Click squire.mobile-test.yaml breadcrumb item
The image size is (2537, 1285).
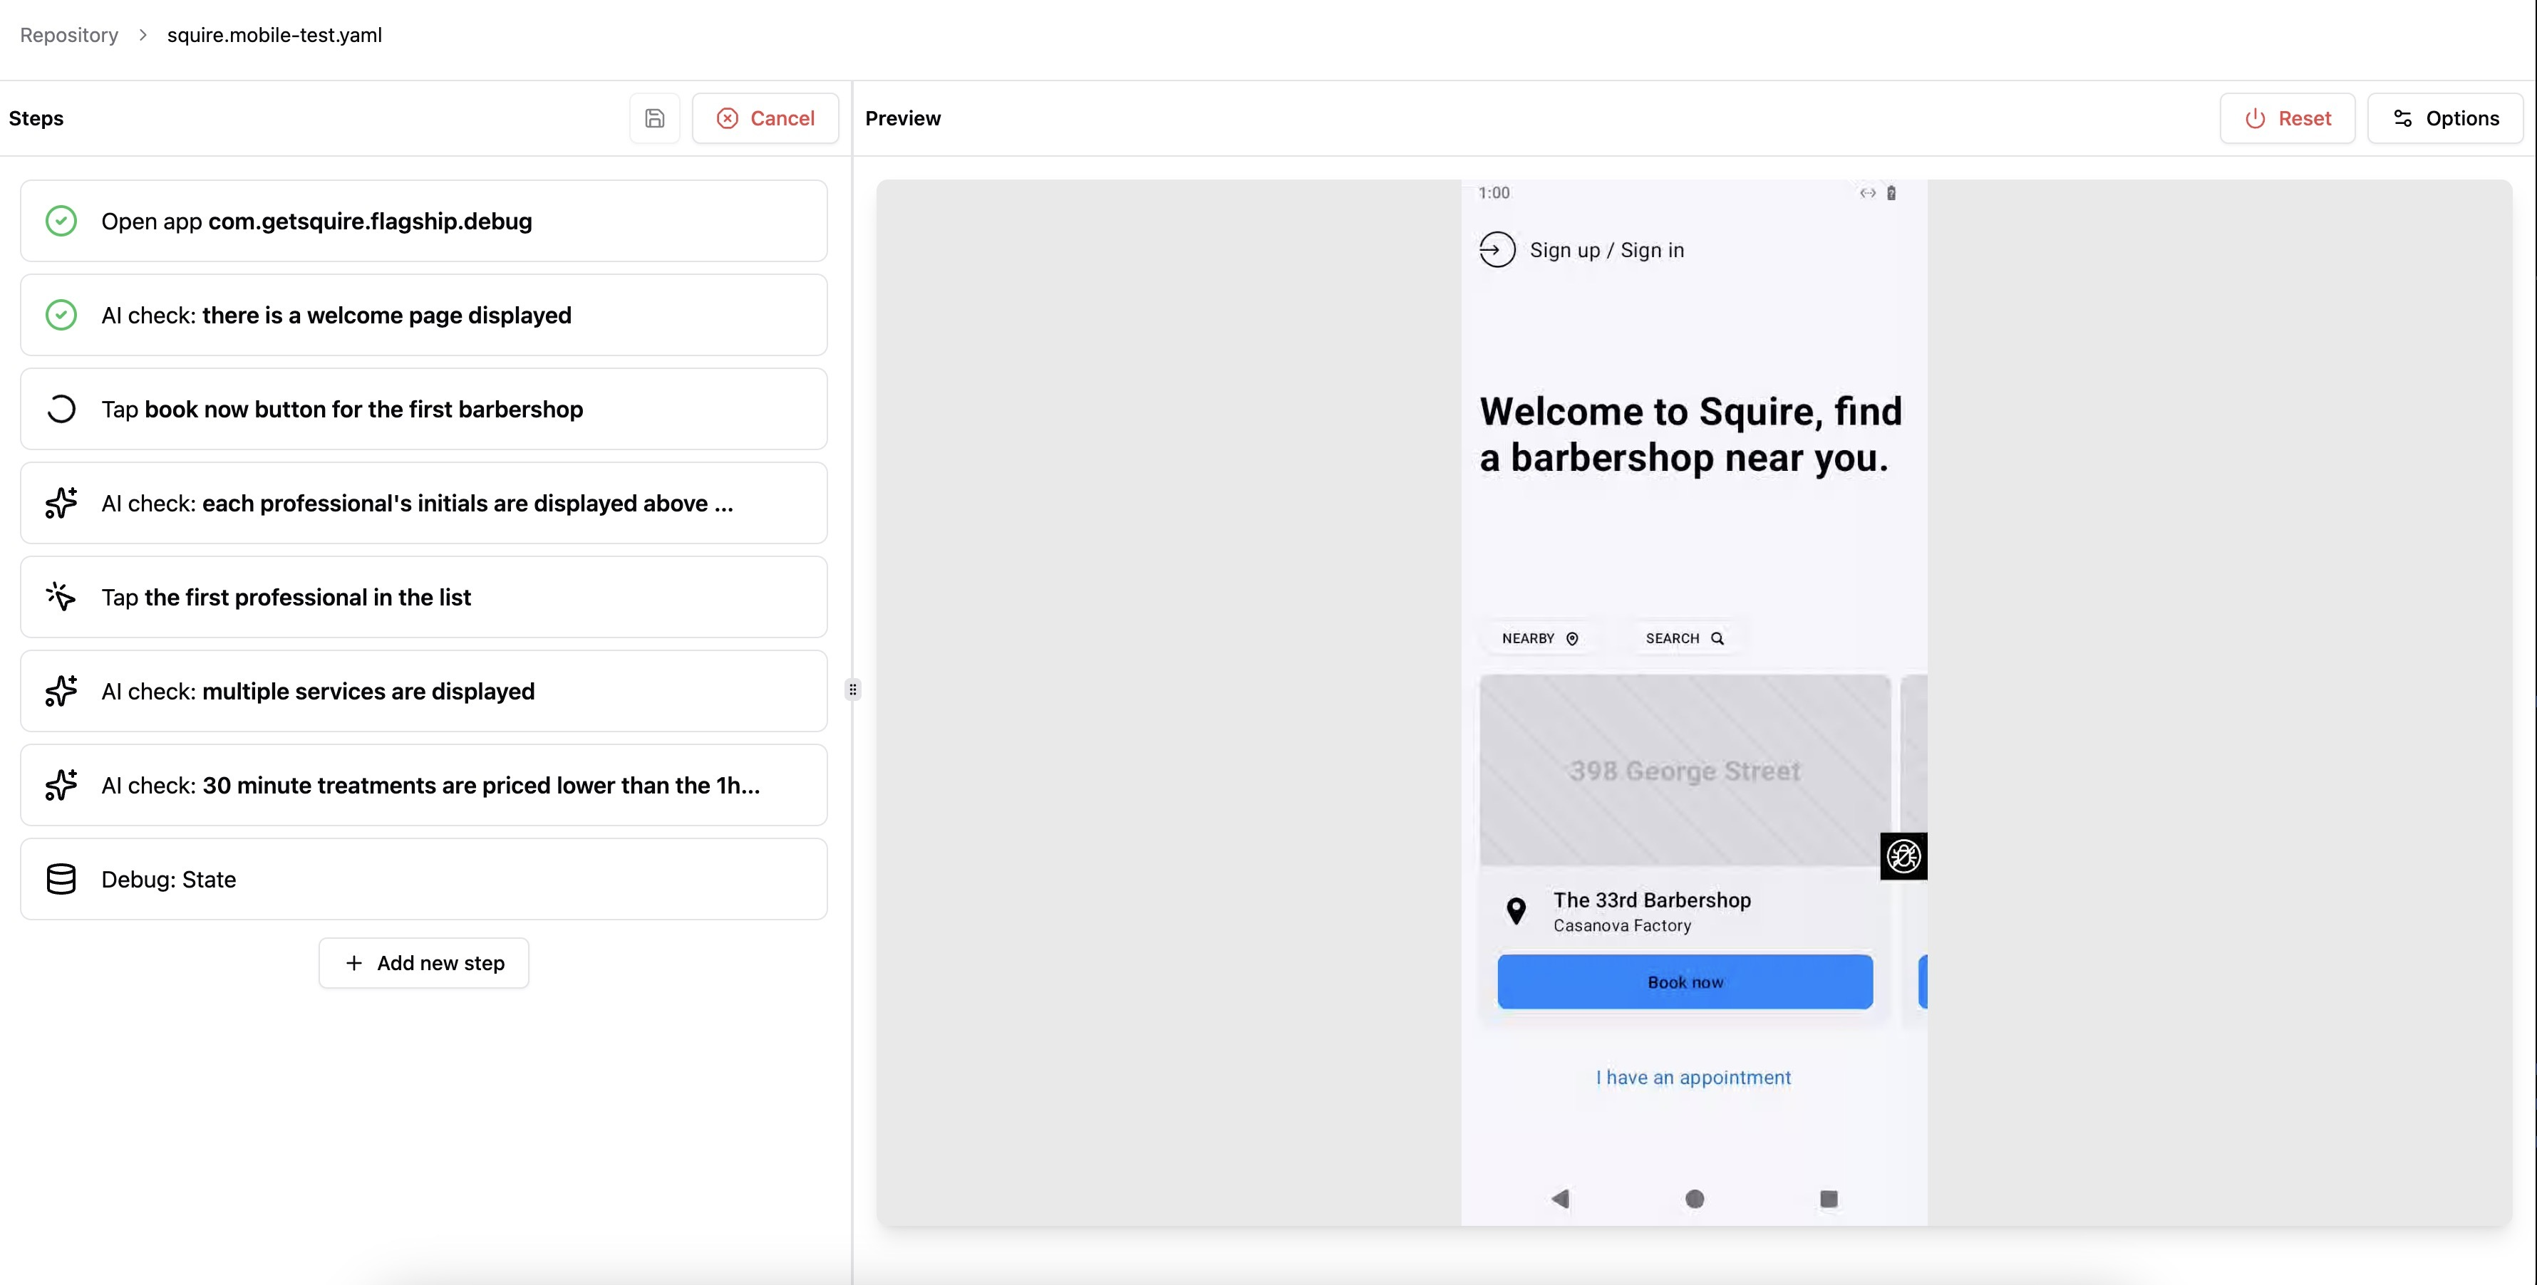coord(275,34)
